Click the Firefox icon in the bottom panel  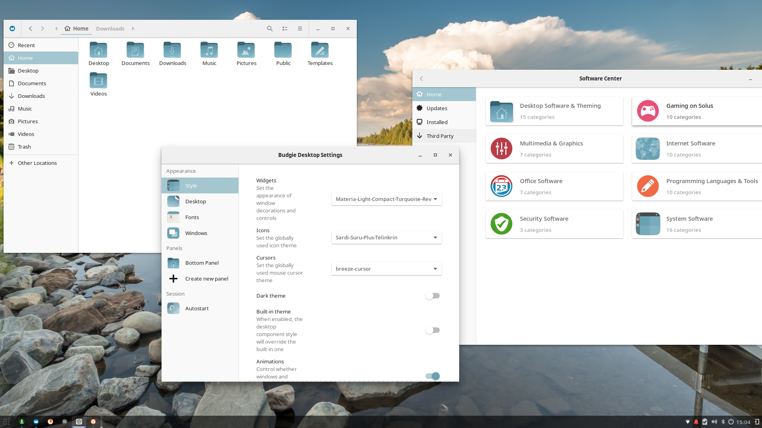click(x=50, y=422)
